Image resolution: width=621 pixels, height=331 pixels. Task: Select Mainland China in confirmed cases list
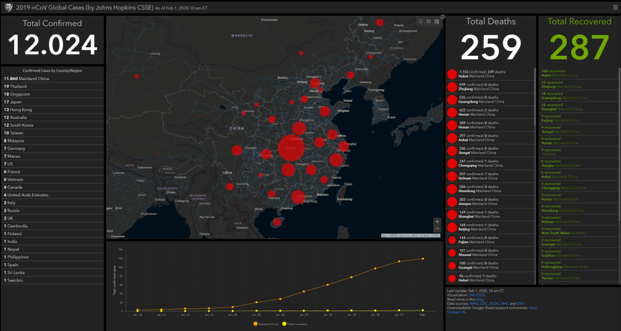coord(27,79)
